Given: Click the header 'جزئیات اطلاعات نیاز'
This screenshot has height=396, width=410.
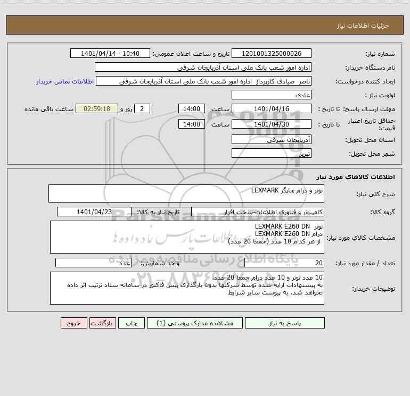Looking at the screenshot, I should click(363, 26).
